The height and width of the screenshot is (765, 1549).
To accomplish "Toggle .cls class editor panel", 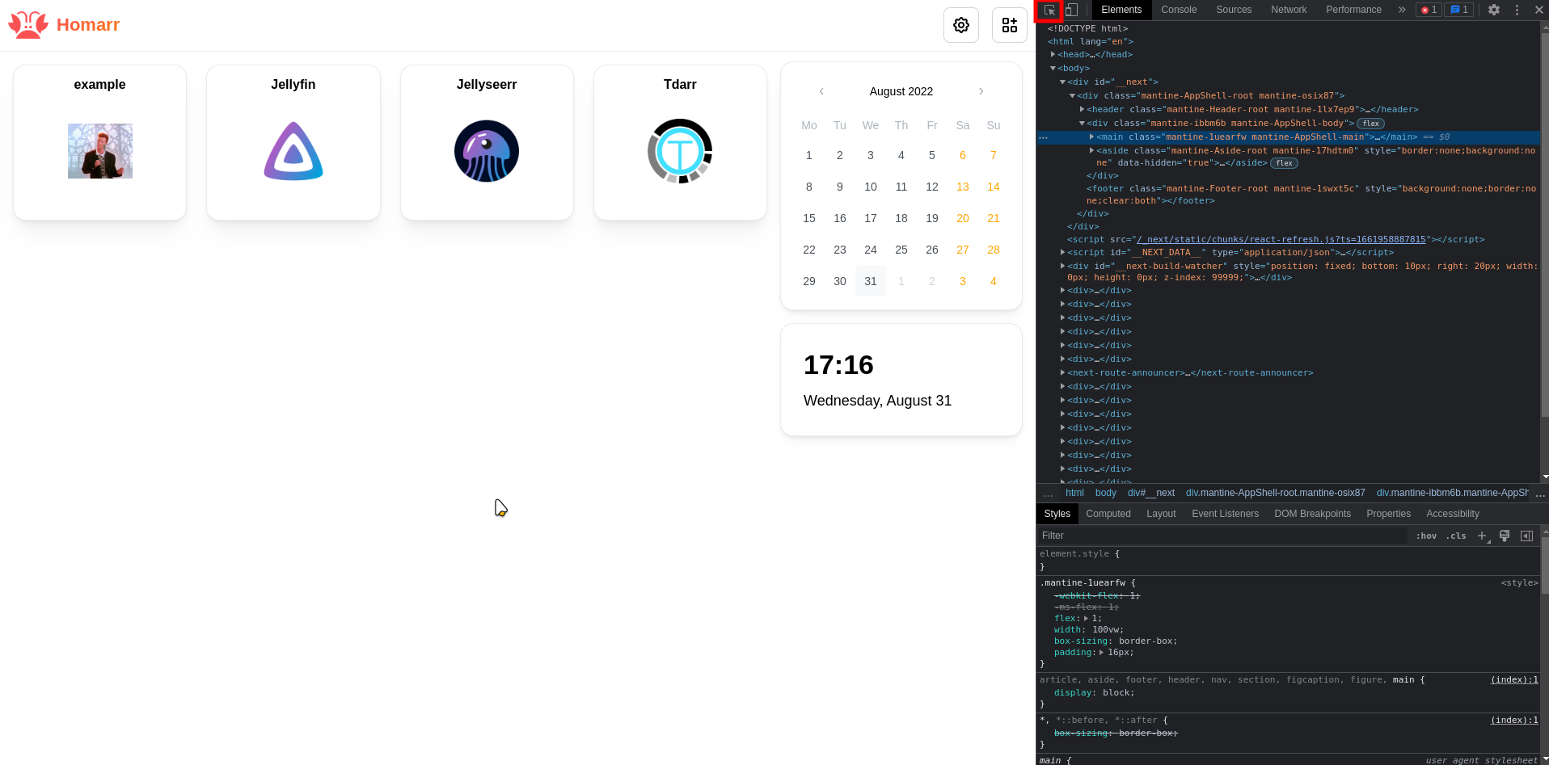I will [1456, 536].
